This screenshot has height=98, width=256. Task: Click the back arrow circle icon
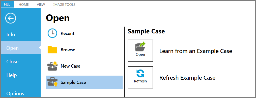click(11, 18)
